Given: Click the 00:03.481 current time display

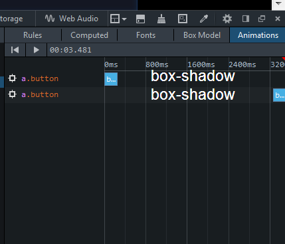Looking at the screenshot, I should click(70, 50).
